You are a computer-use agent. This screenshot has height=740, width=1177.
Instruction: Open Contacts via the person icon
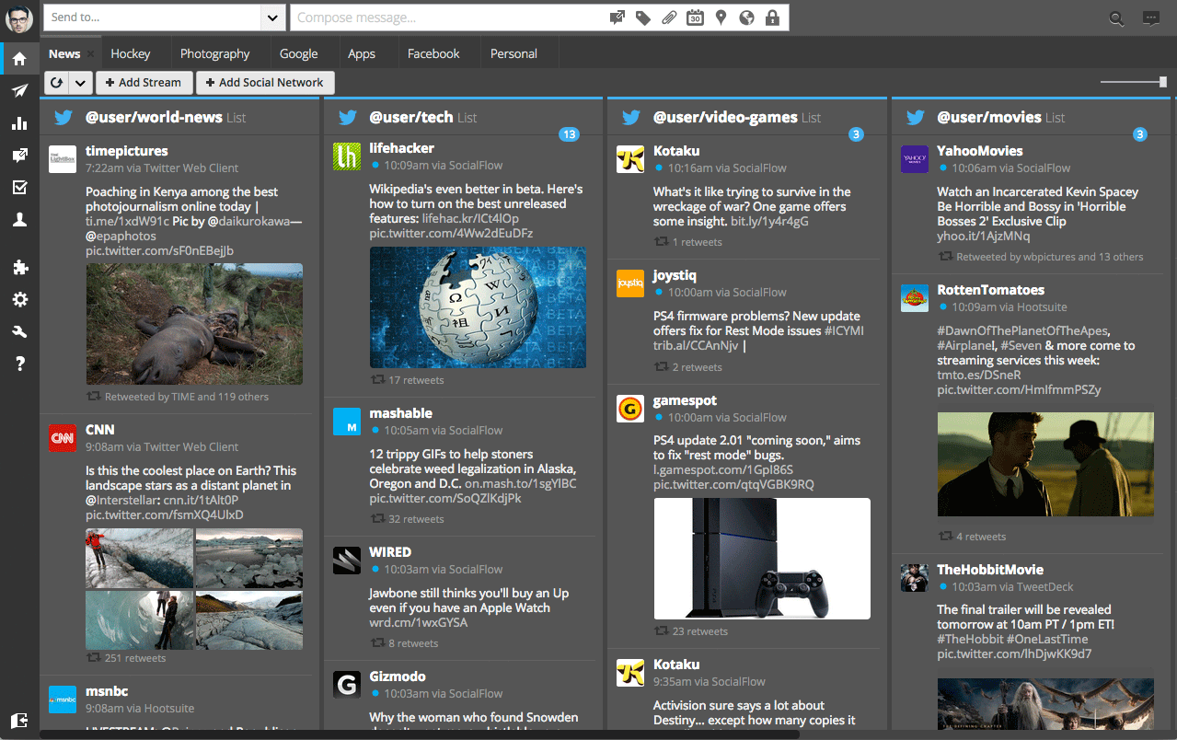click(x=20, y=220)
